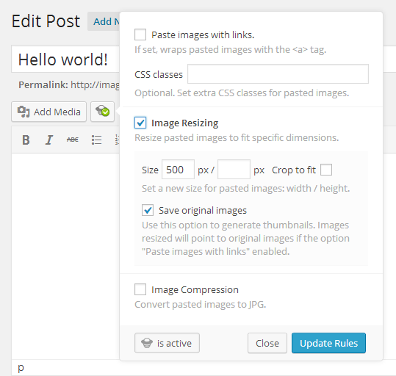Uncheck Save original images option

tap(148, 210)
